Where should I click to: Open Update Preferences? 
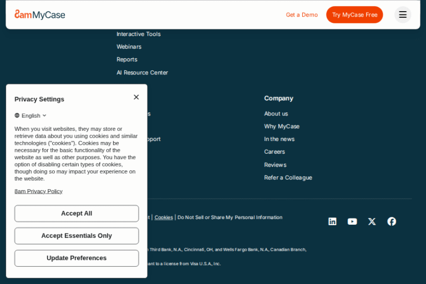[77, 258]
